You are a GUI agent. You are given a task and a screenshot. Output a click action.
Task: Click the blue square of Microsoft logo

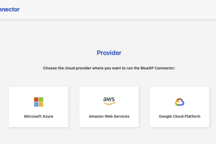[36, 104]
